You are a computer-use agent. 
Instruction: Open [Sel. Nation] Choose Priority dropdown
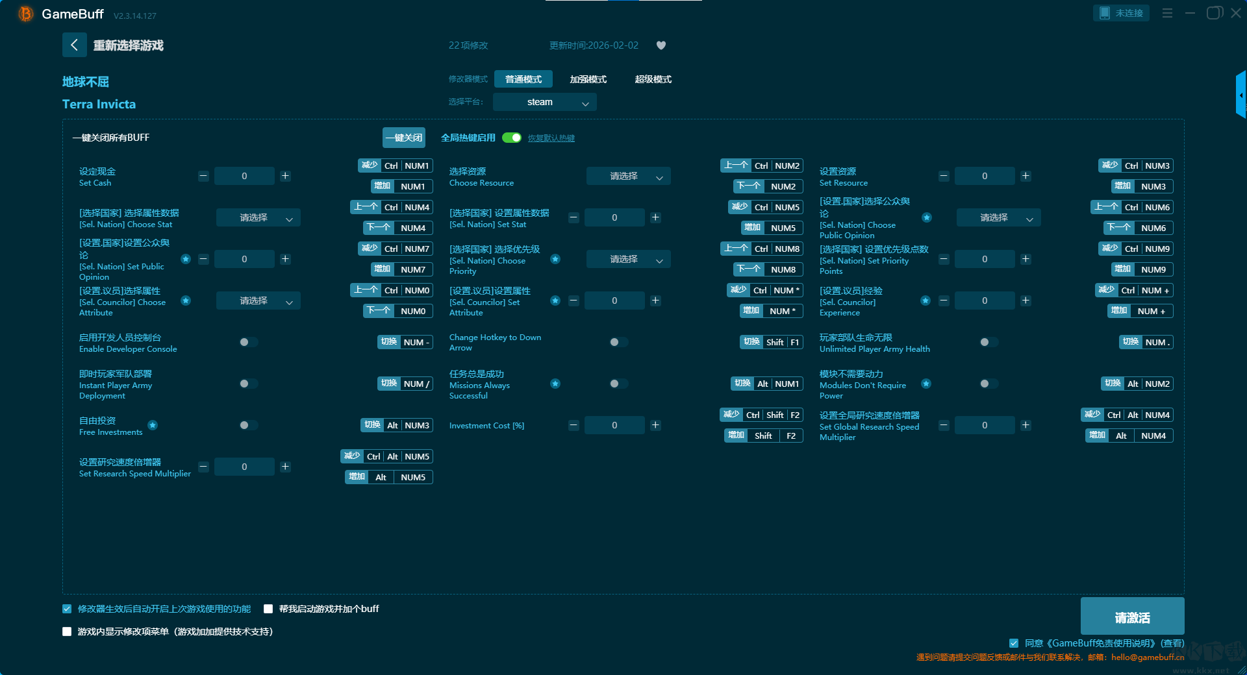point(629,259)
